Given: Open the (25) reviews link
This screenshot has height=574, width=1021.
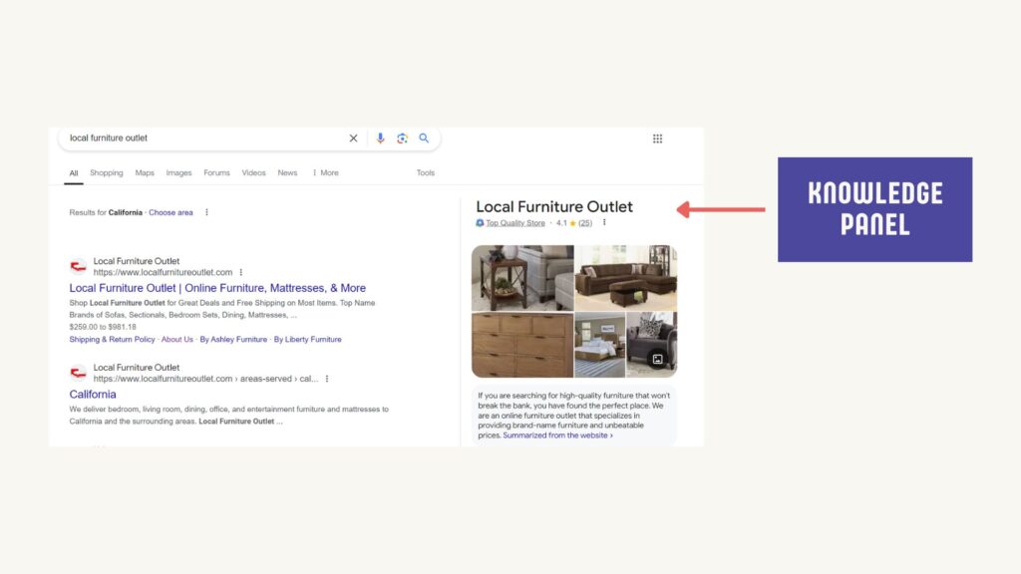Looking at the screenshot, I should (585, 223).
